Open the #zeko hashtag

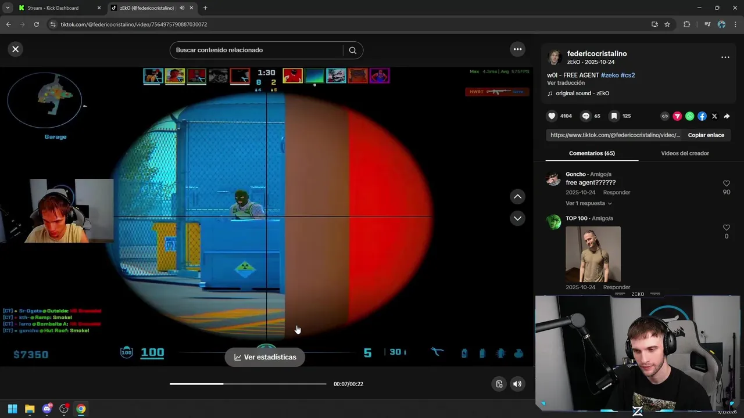tap(610, 75)
